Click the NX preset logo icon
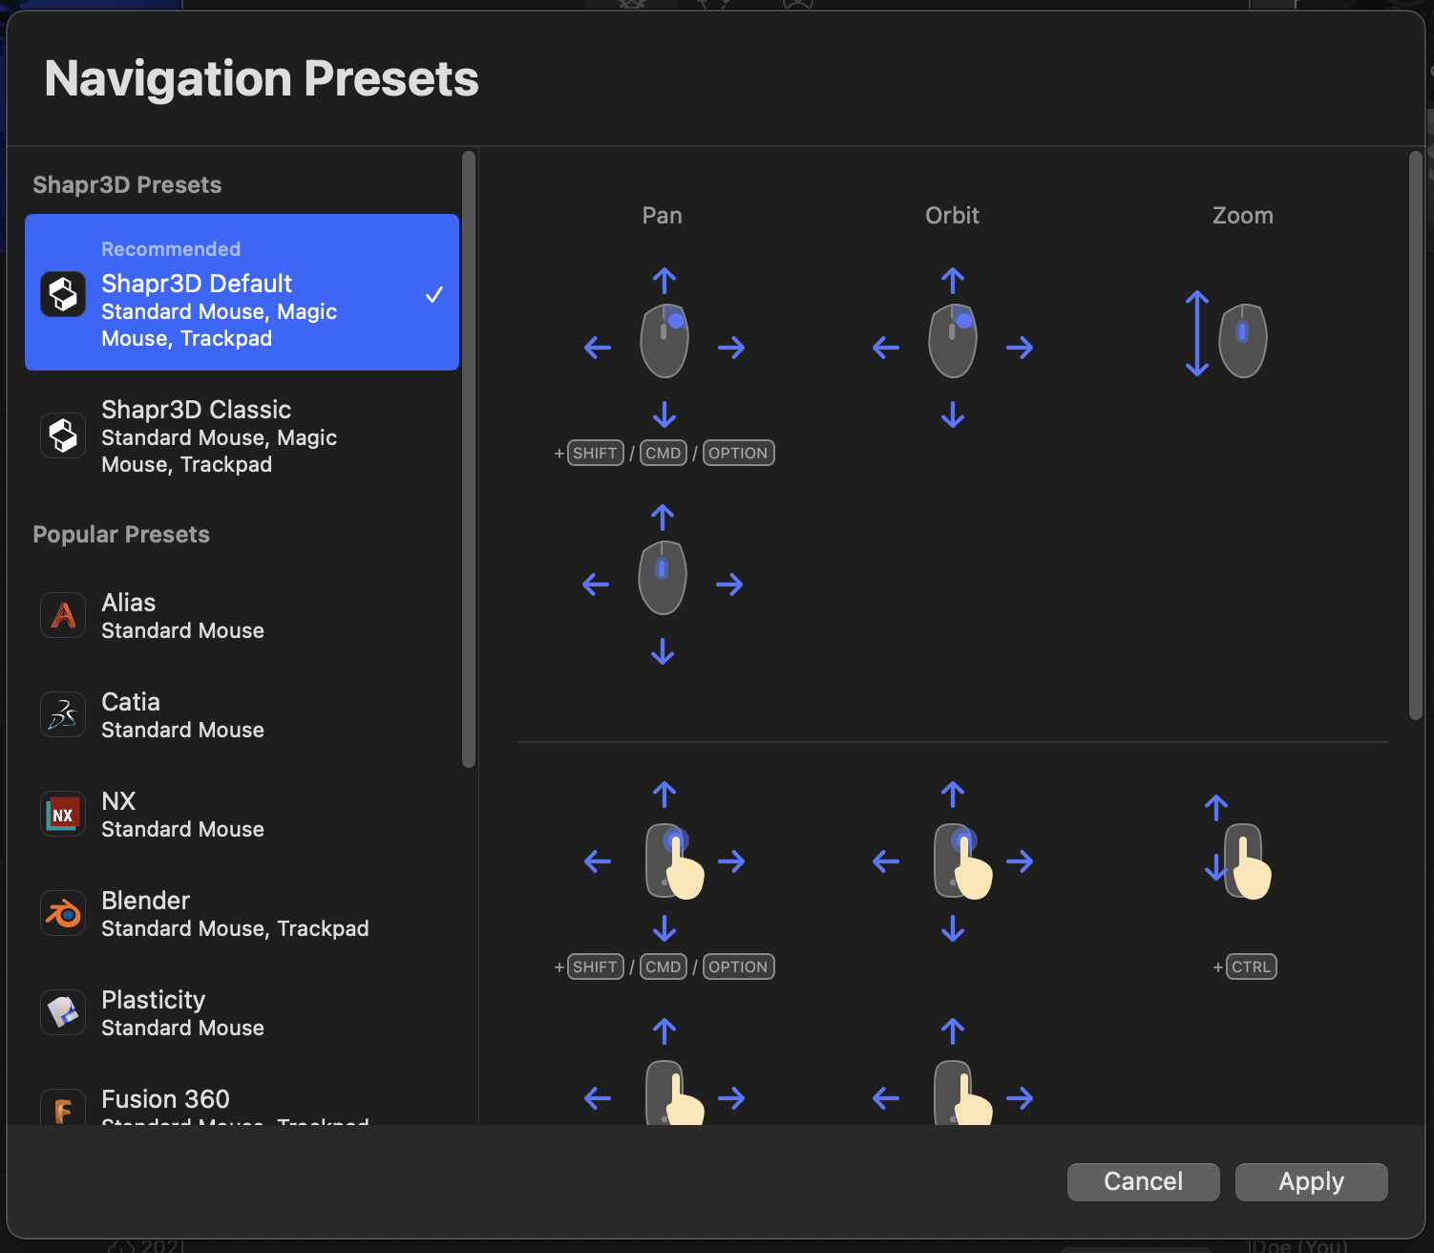Viewport: 1434px width, 1253px height. point(63,814)
